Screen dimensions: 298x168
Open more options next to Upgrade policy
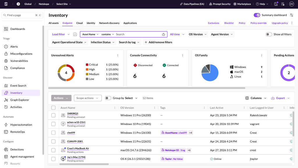coord(292,23)
